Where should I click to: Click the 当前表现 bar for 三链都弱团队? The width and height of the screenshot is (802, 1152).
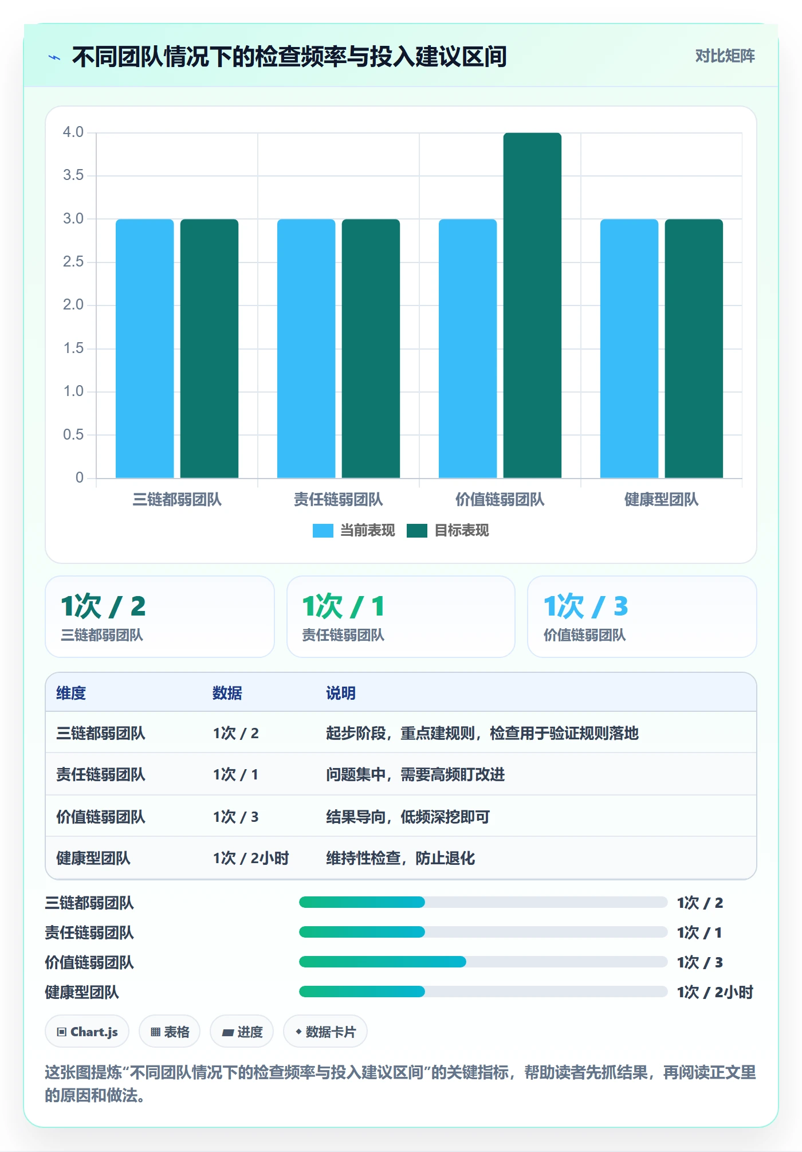(144, 348)
